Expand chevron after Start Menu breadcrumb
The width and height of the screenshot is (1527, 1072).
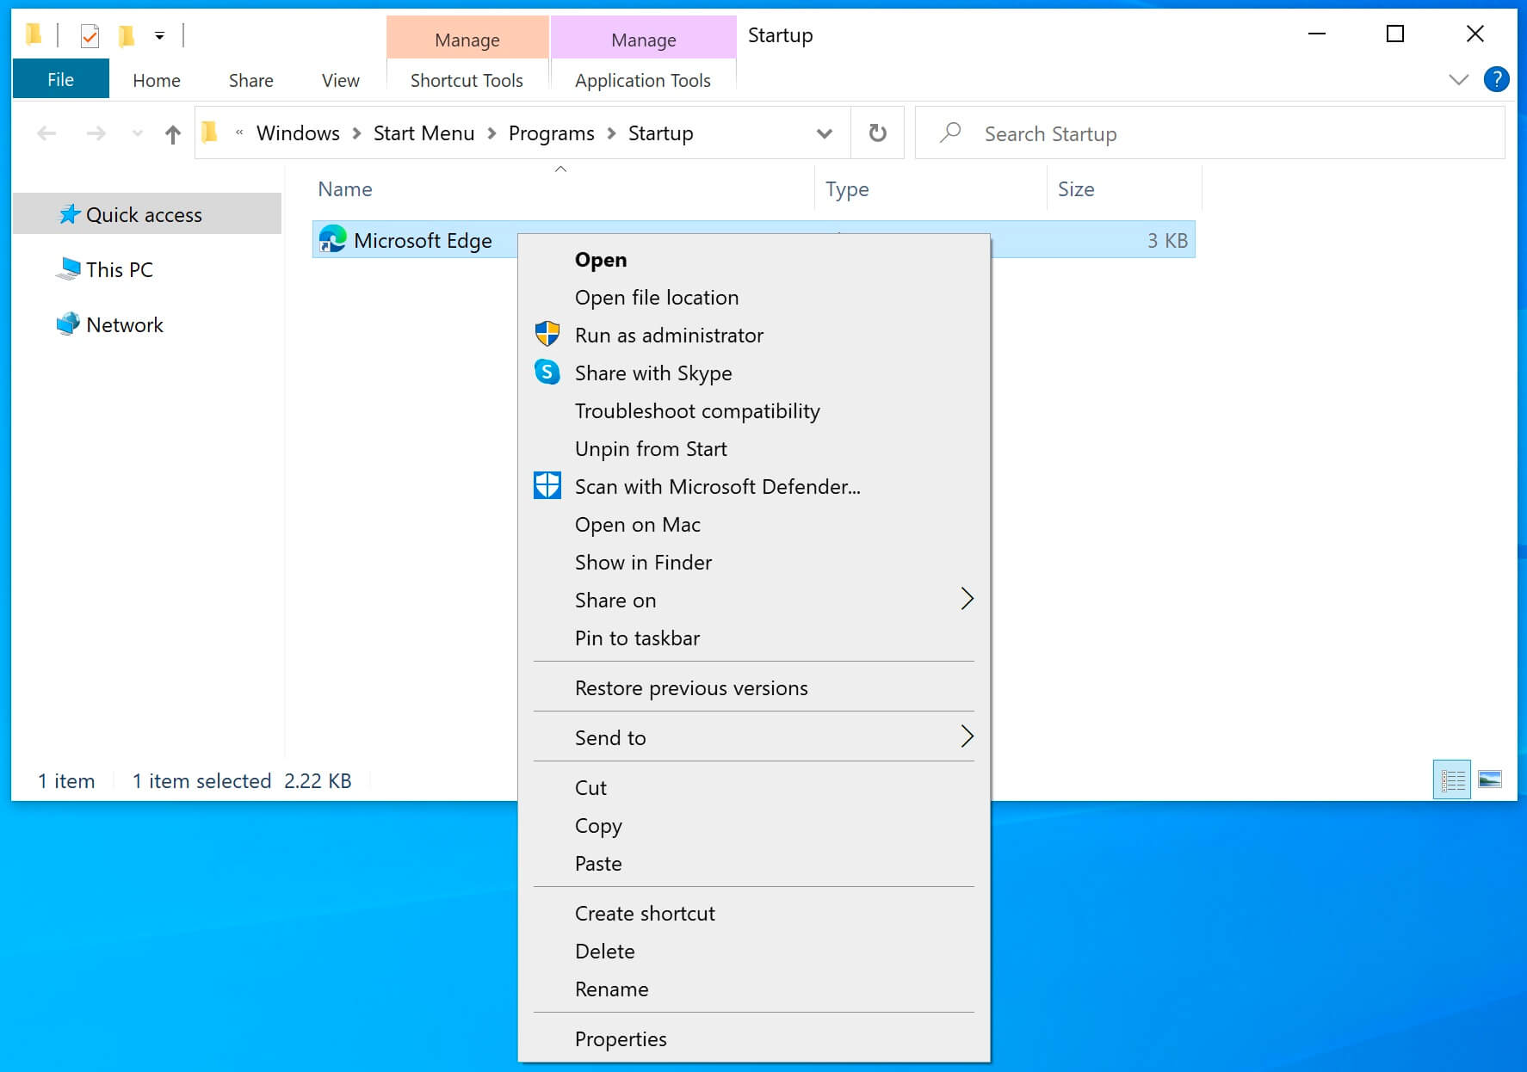pyautogui.click(x=491, y=133)
